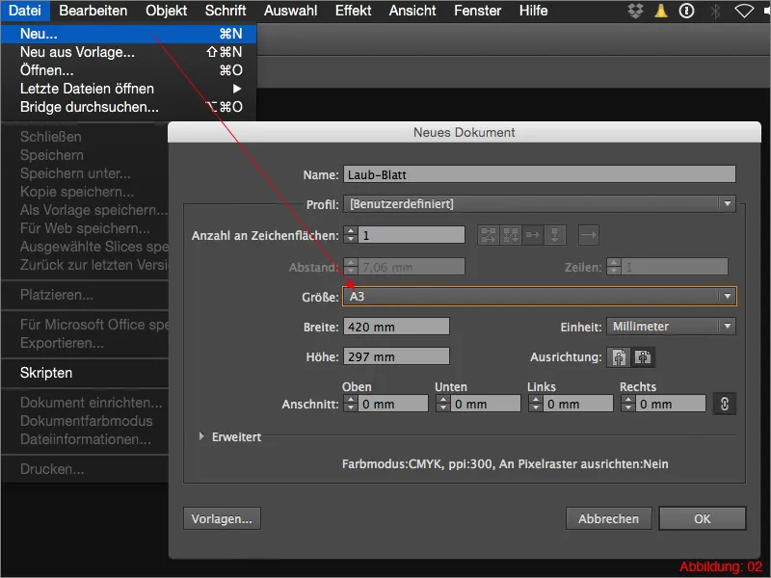Click the Unten bleed value field
The image size is (771, 578).
tap(486, 404)
